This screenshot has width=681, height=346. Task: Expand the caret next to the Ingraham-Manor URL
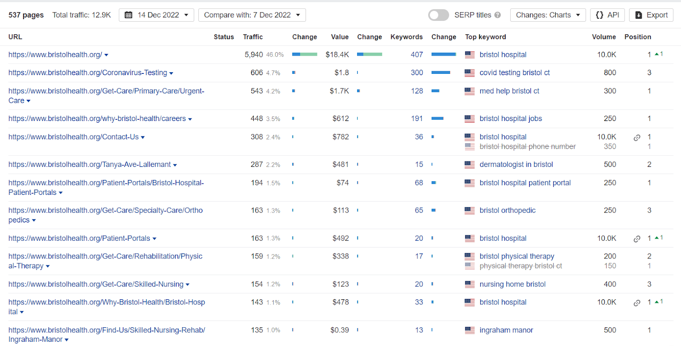pyautogui.click(x=66, y=340)
